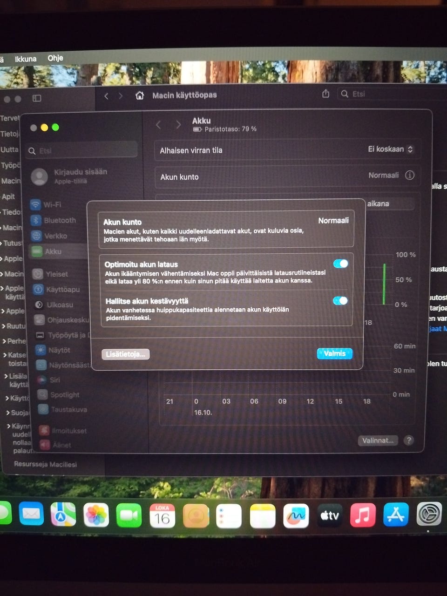The image size is (447, 596).
Task: Open Spotlight settings section
Action: pos(58,394)
